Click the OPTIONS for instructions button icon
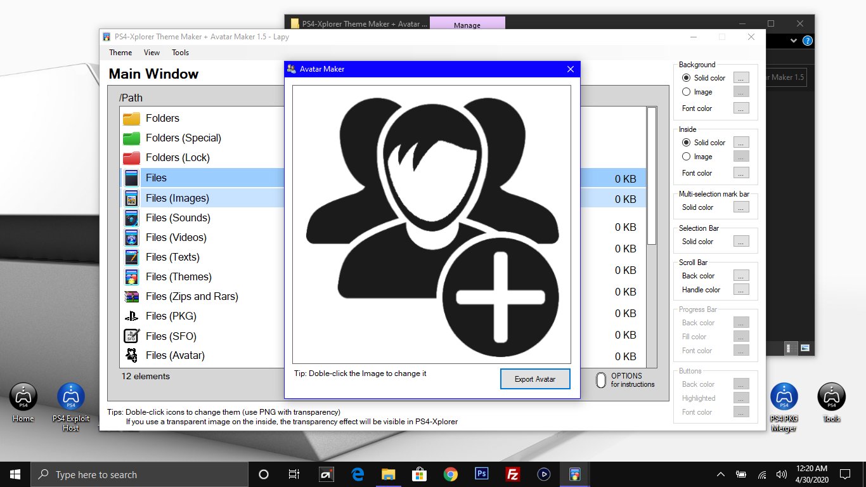 click(x=601, y=380)
